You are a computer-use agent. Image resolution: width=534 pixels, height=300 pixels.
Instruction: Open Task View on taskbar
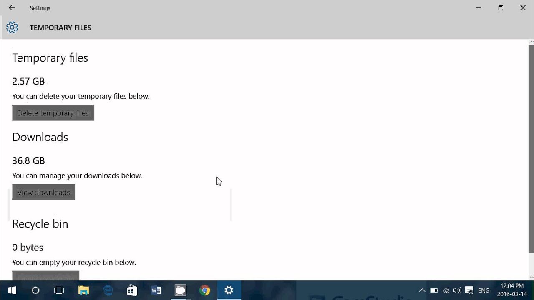pyautogui.click(x=59, y=290)
